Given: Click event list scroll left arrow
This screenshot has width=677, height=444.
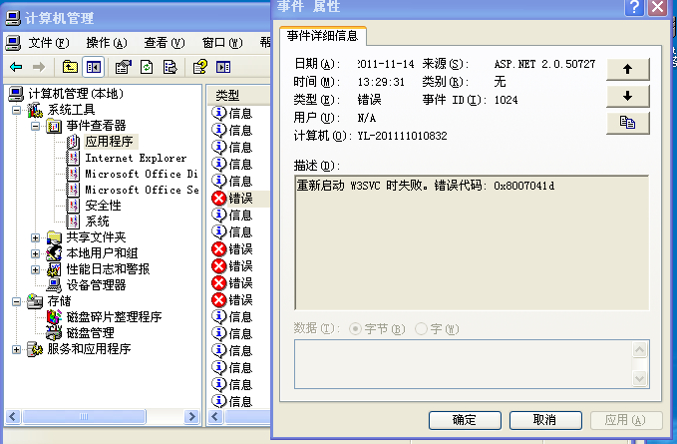Looking at the screenshot, I should coord(216,417).
